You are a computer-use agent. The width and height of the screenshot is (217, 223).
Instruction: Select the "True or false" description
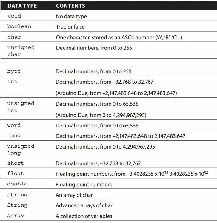pyautogui.click(x=70, y=27)
